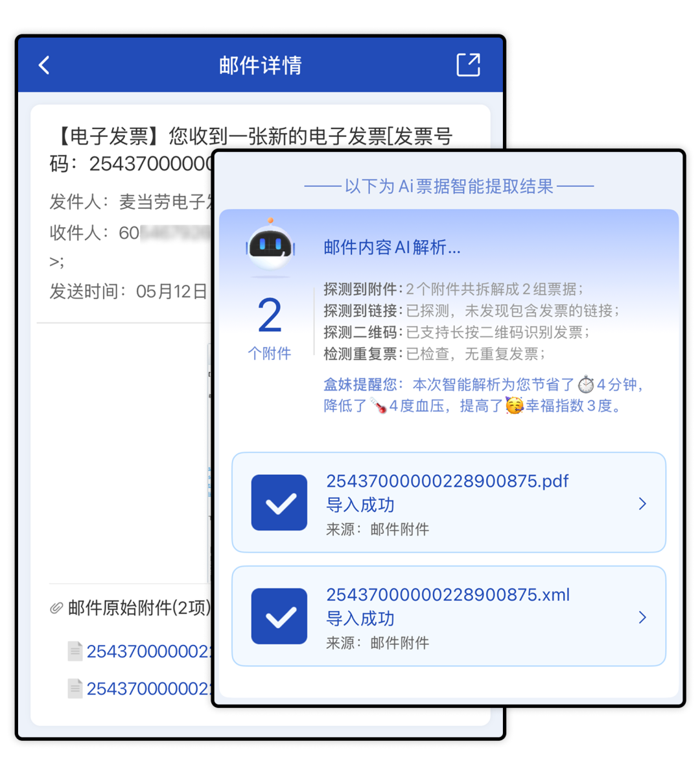Click the paperclip attachment icon
This screenshot has width=700, height=761.
[57, 608]
